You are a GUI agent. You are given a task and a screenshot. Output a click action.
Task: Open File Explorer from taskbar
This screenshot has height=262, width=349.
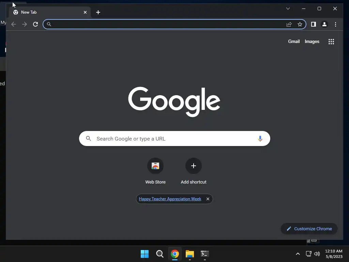(190, 254)
